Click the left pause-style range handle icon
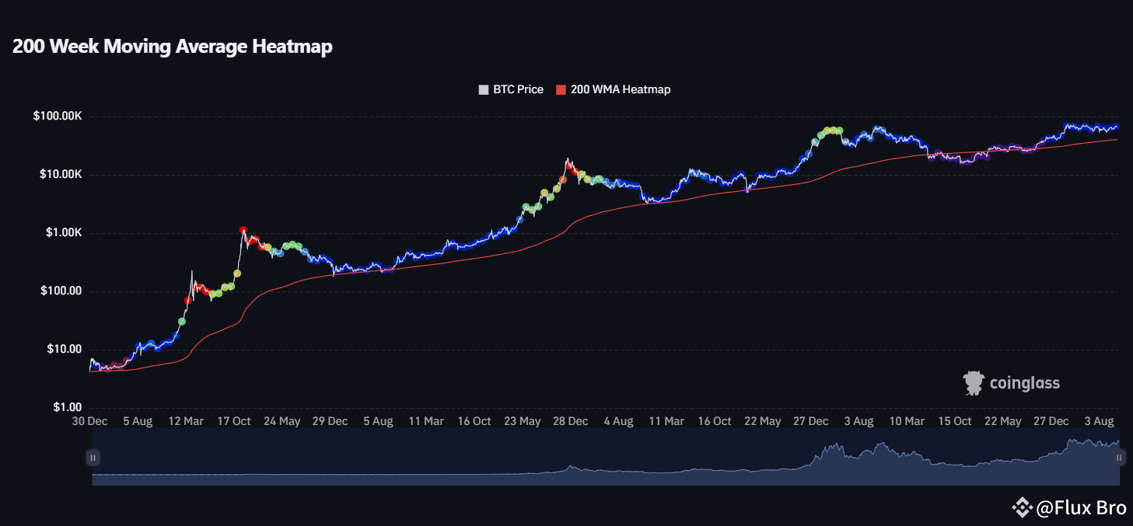The width and height of the screenshot is (1133, 526). point(93,457)
